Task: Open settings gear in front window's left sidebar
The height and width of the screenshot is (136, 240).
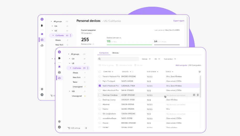Action: click(59, 121)
